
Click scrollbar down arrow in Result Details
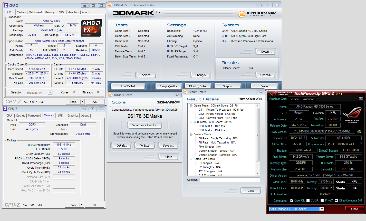[x=258, y=174]
